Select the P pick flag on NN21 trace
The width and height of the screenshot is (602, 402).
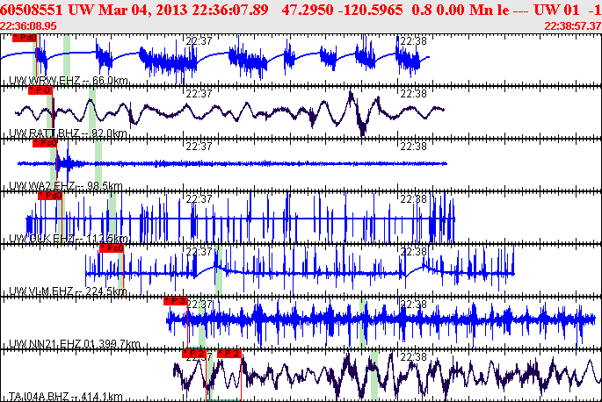[x=176, y=301]
